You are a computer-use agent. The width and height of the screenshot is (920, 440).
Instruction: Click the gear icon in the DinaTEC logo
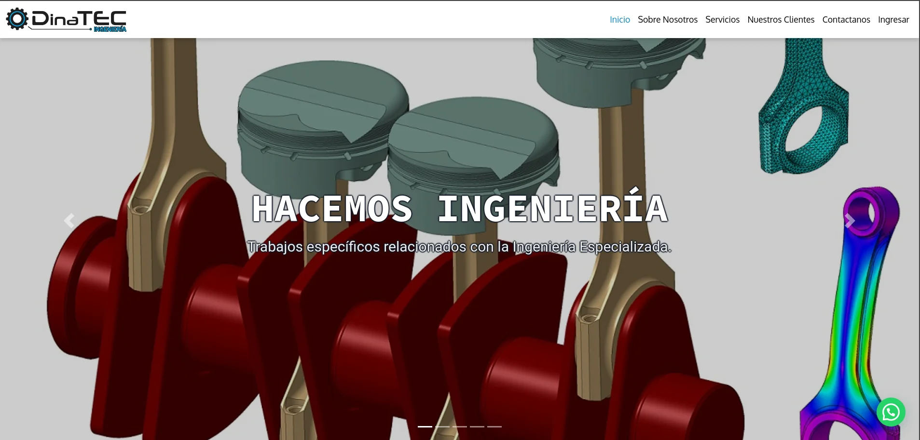pyautogui.click(x=17, y=19)
